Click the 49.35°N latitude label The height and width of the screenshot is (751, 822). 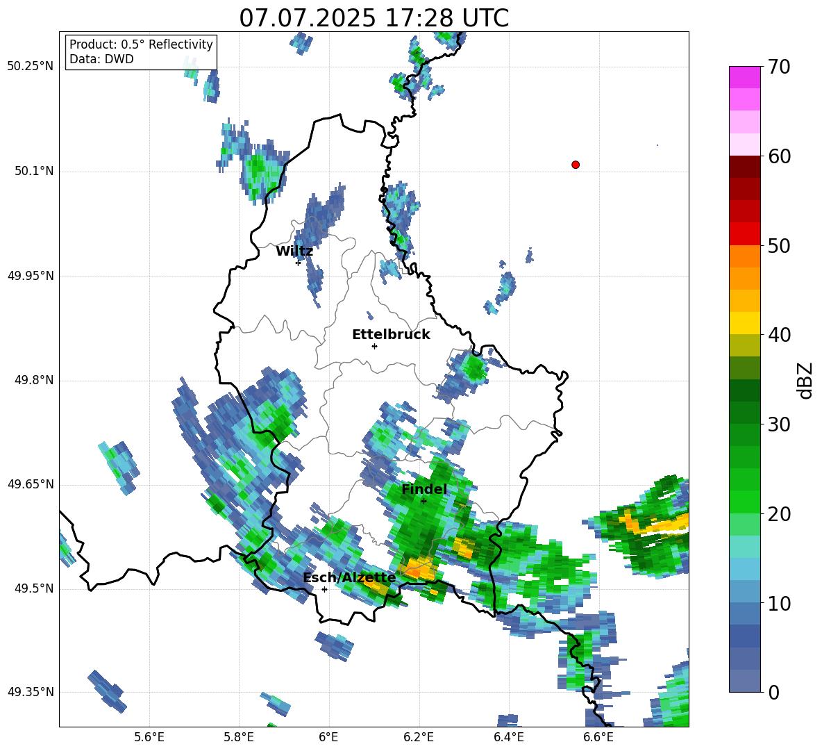click(31, 692)
